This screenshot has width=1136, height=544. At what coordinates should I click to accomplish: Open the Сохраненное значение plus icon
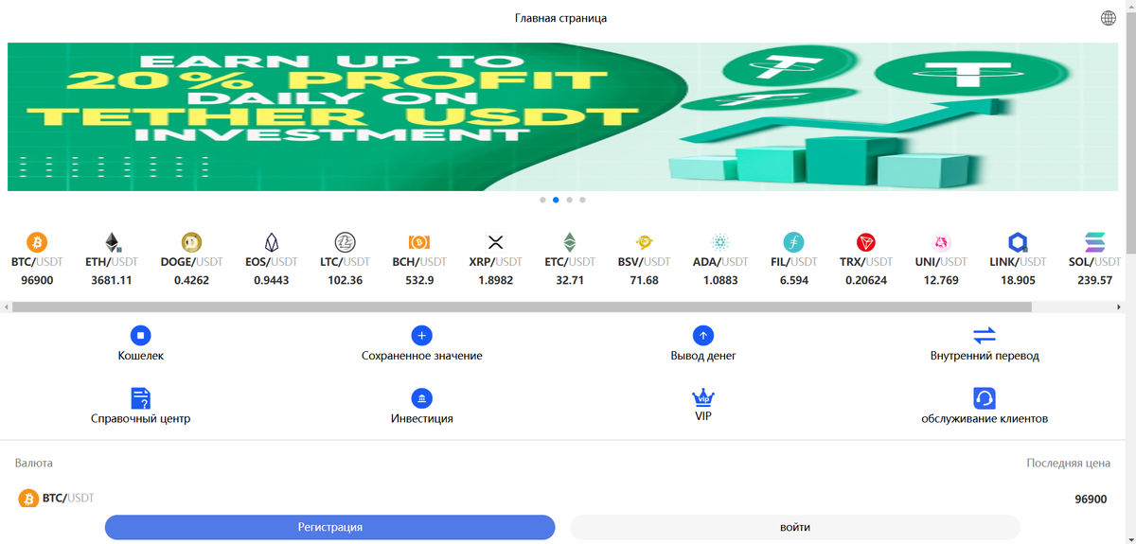point(422,335)
